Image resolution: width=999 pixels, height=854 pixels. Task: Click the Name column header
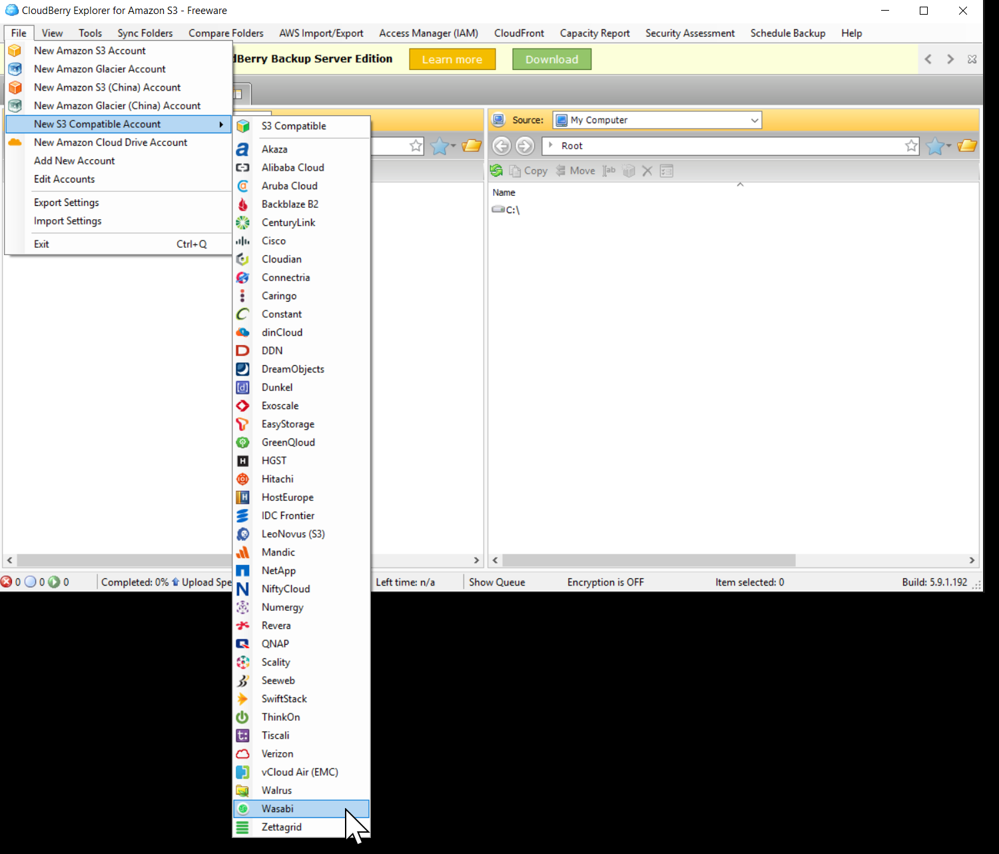[504, 193]
